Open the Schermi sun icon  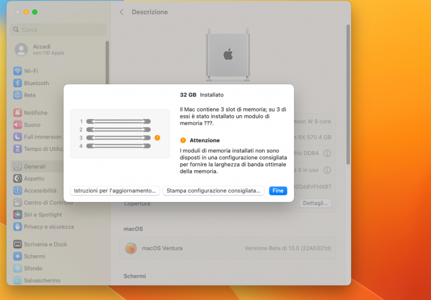(18, 256)
